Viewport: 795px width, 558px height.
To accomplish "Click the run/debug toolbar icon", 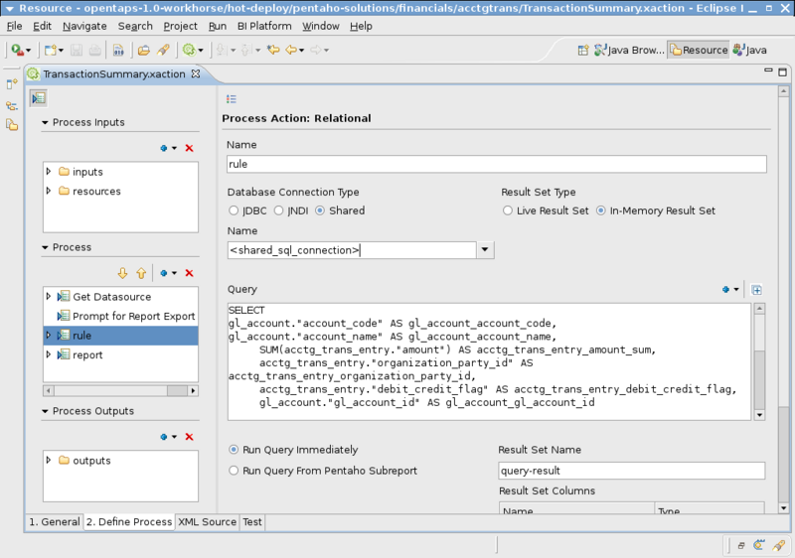I will 17,50.
